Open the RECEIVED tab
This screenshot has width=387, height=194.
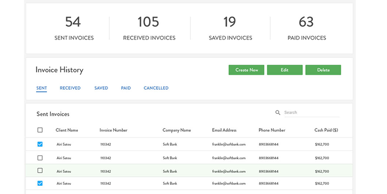[70, 88]
